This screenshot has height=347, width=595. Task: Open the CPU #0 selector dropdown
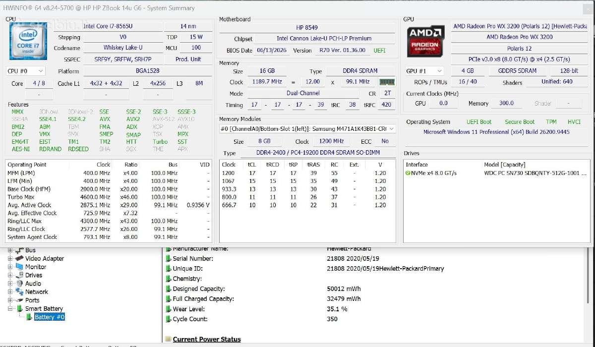coord(26,71)
